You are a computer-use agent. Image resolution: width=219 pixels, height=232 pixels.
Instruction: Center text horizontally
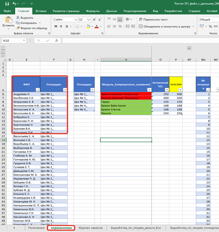(114, 26)
